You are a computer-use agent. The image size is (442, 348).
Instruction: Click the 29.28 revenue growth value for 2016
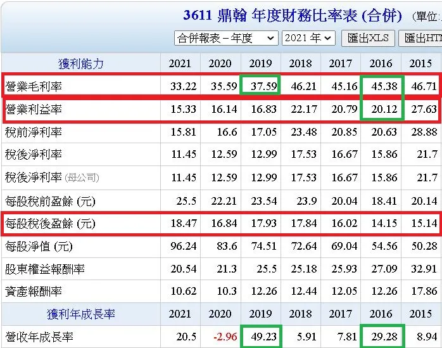coord(384,337)
